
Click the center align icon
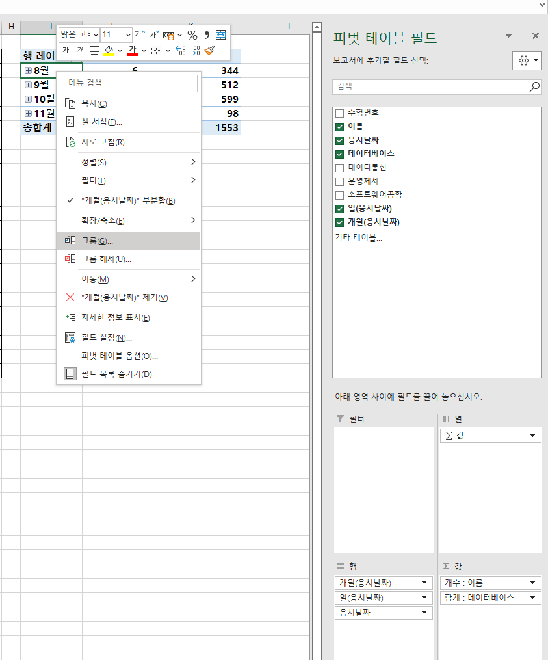(94, 50)
